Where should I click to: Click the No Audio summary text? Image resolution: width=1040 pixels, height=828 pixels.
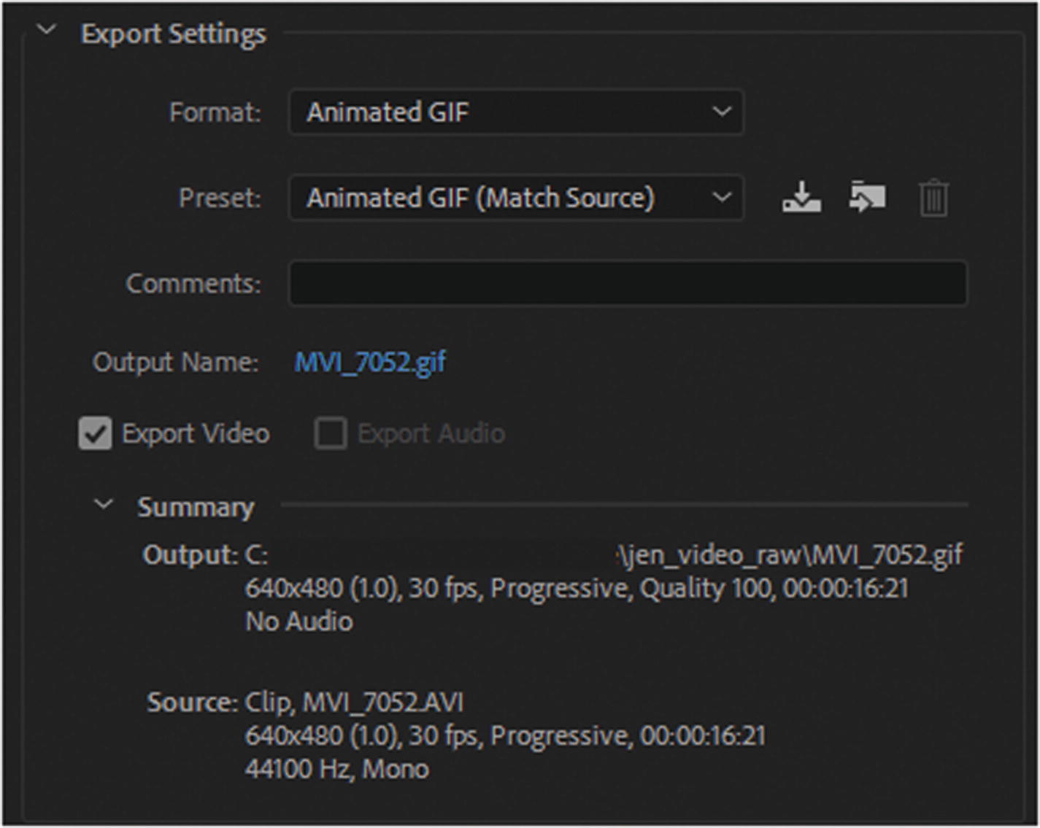(299, 622)
